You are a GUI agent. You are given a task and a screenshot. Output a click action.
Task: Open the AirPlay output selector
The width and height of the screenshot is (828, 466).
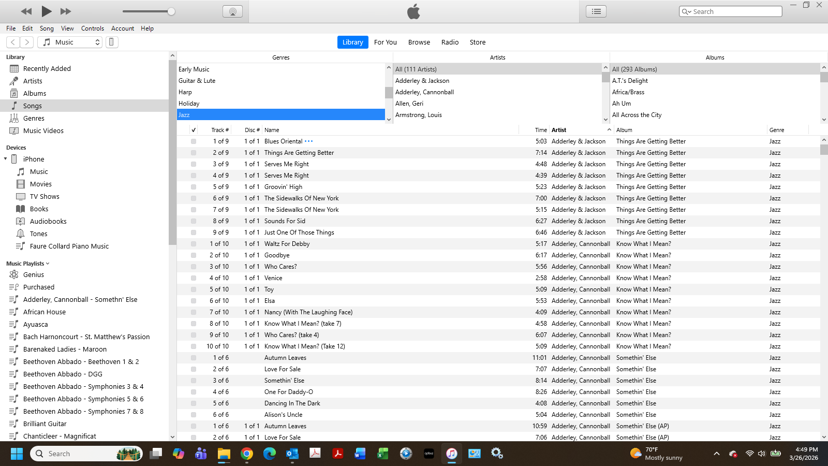[x=232, y=11]
